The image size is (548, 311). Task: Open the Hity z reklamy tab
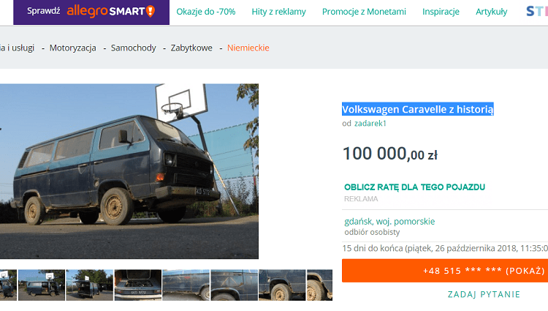click(278, 12)
